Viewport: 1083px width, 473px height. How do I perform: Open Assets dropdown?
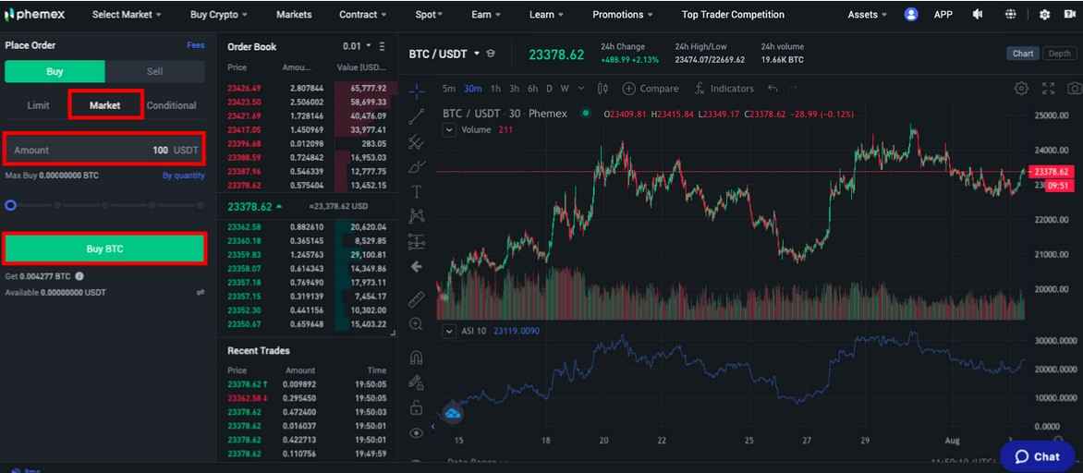tap(867, 14)
